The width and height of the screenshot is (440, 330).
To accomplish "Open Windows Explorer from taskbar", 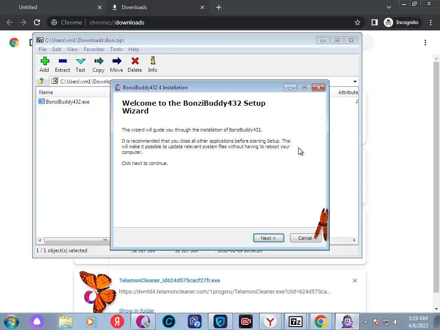I will click(66, 321).
